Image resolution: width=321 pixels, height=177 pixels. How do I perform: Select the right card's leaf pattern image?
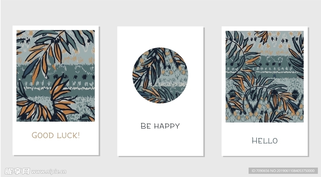(x=265, y=77)
